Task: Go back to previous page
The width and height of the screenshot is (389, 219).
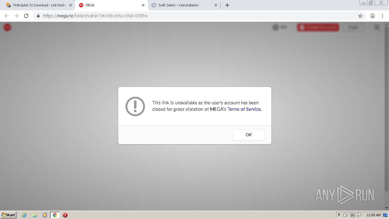Action: (7, 16)
